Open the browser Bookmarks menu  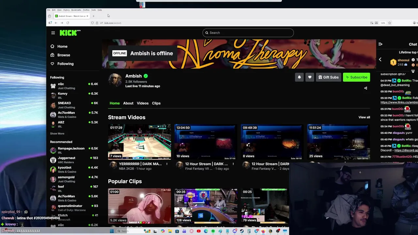76,10
